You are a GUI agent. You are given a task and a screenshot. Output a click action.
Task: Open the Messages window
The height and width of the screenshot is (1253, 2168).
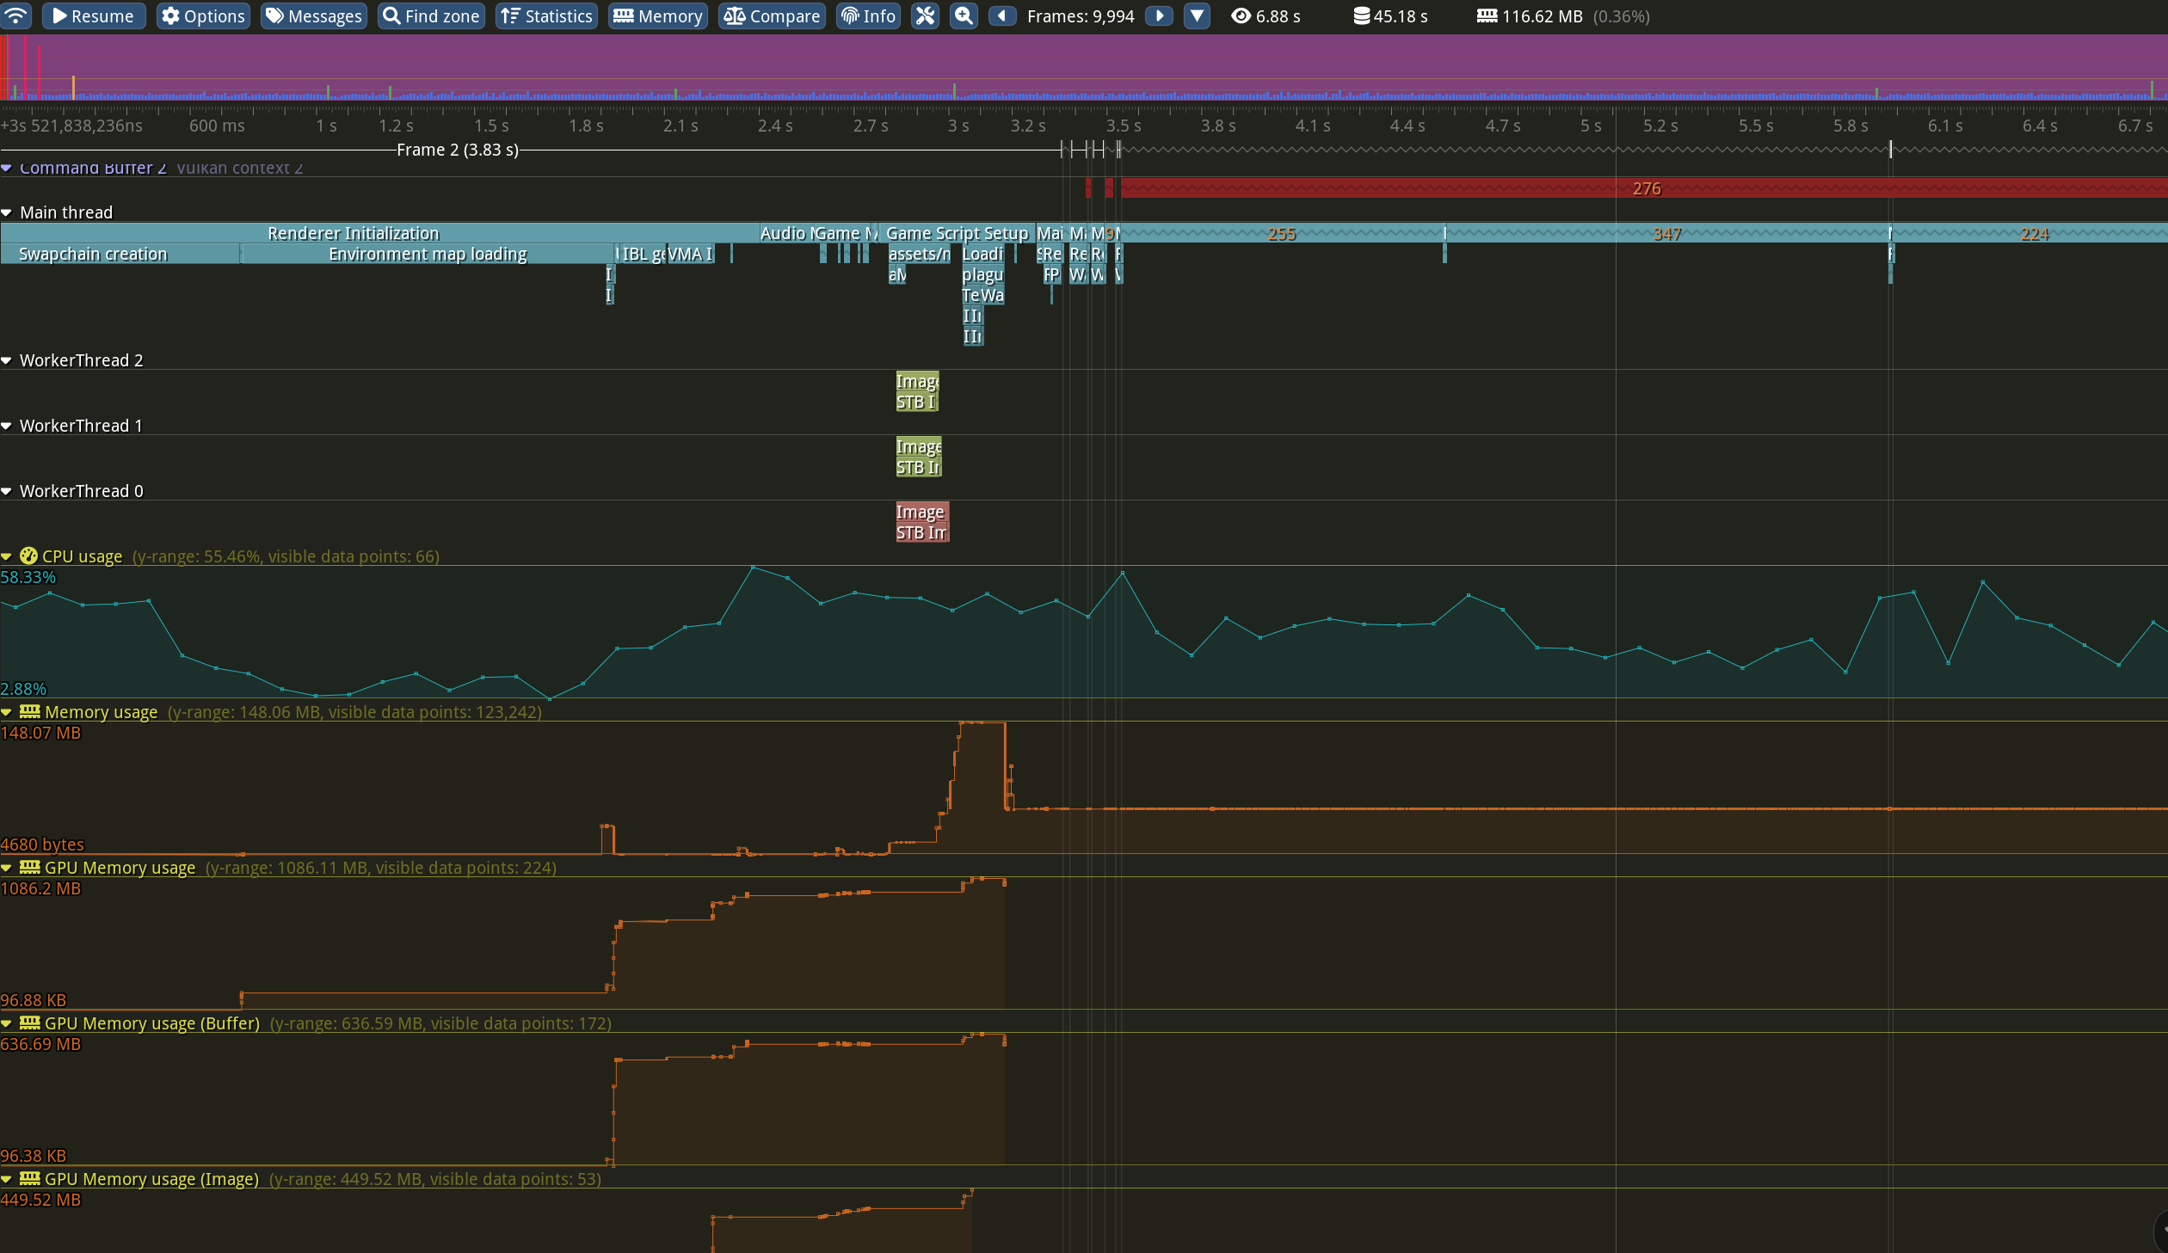coord(314,15)
